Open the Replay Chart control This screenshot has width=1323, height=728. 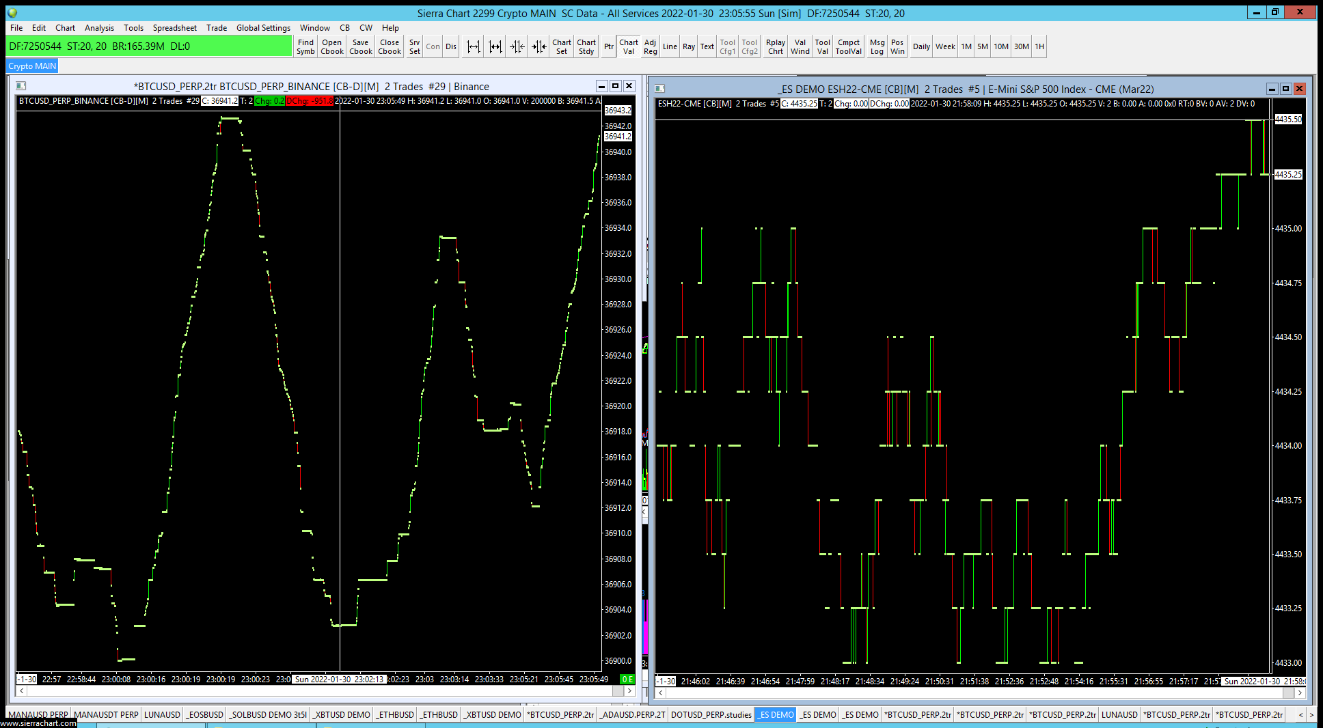click(775, 46)
